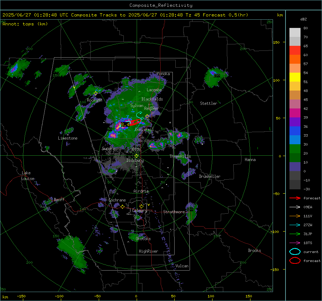The height and width of the screenshot is (301, 322).
Task: Click the 'Forecast 0.5(hr)' header text
Action: point(225,15)
